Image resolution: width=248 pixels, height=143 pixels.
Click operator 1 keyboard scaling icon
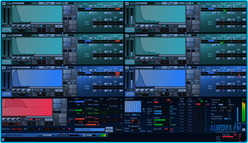point(52,67)
